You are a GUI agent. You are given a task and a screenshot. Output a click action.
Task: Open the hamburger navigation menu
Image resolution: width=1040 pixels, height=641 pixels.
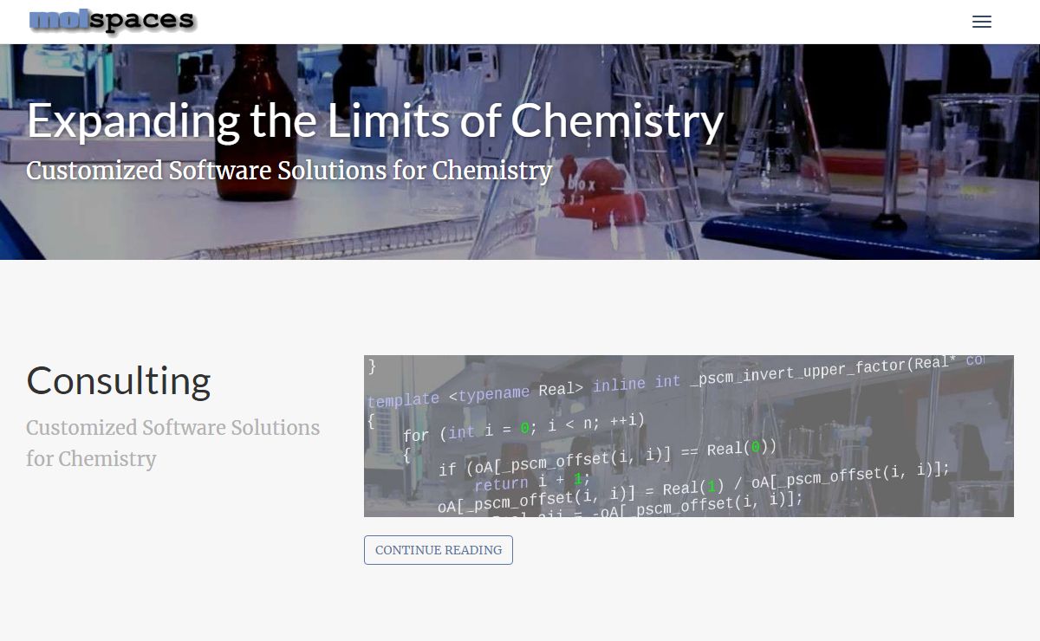point(982,23)
